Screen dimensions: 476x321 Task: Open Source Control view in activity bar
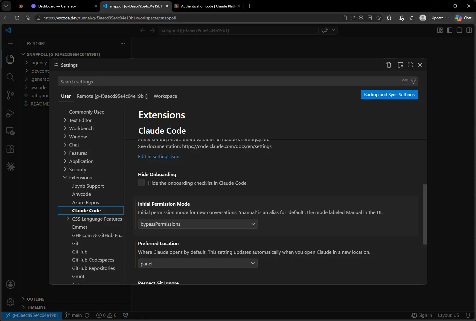[10, 95]
